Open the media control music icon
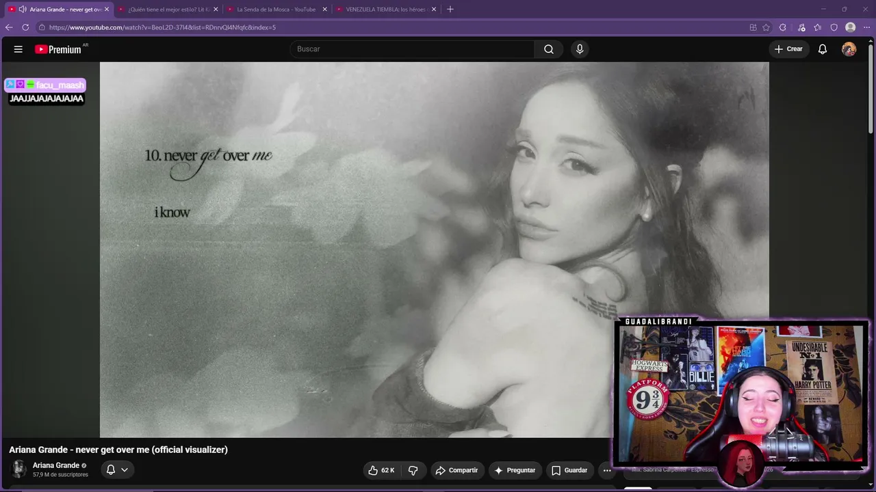876x492 pixels. [x=801, y=27]
